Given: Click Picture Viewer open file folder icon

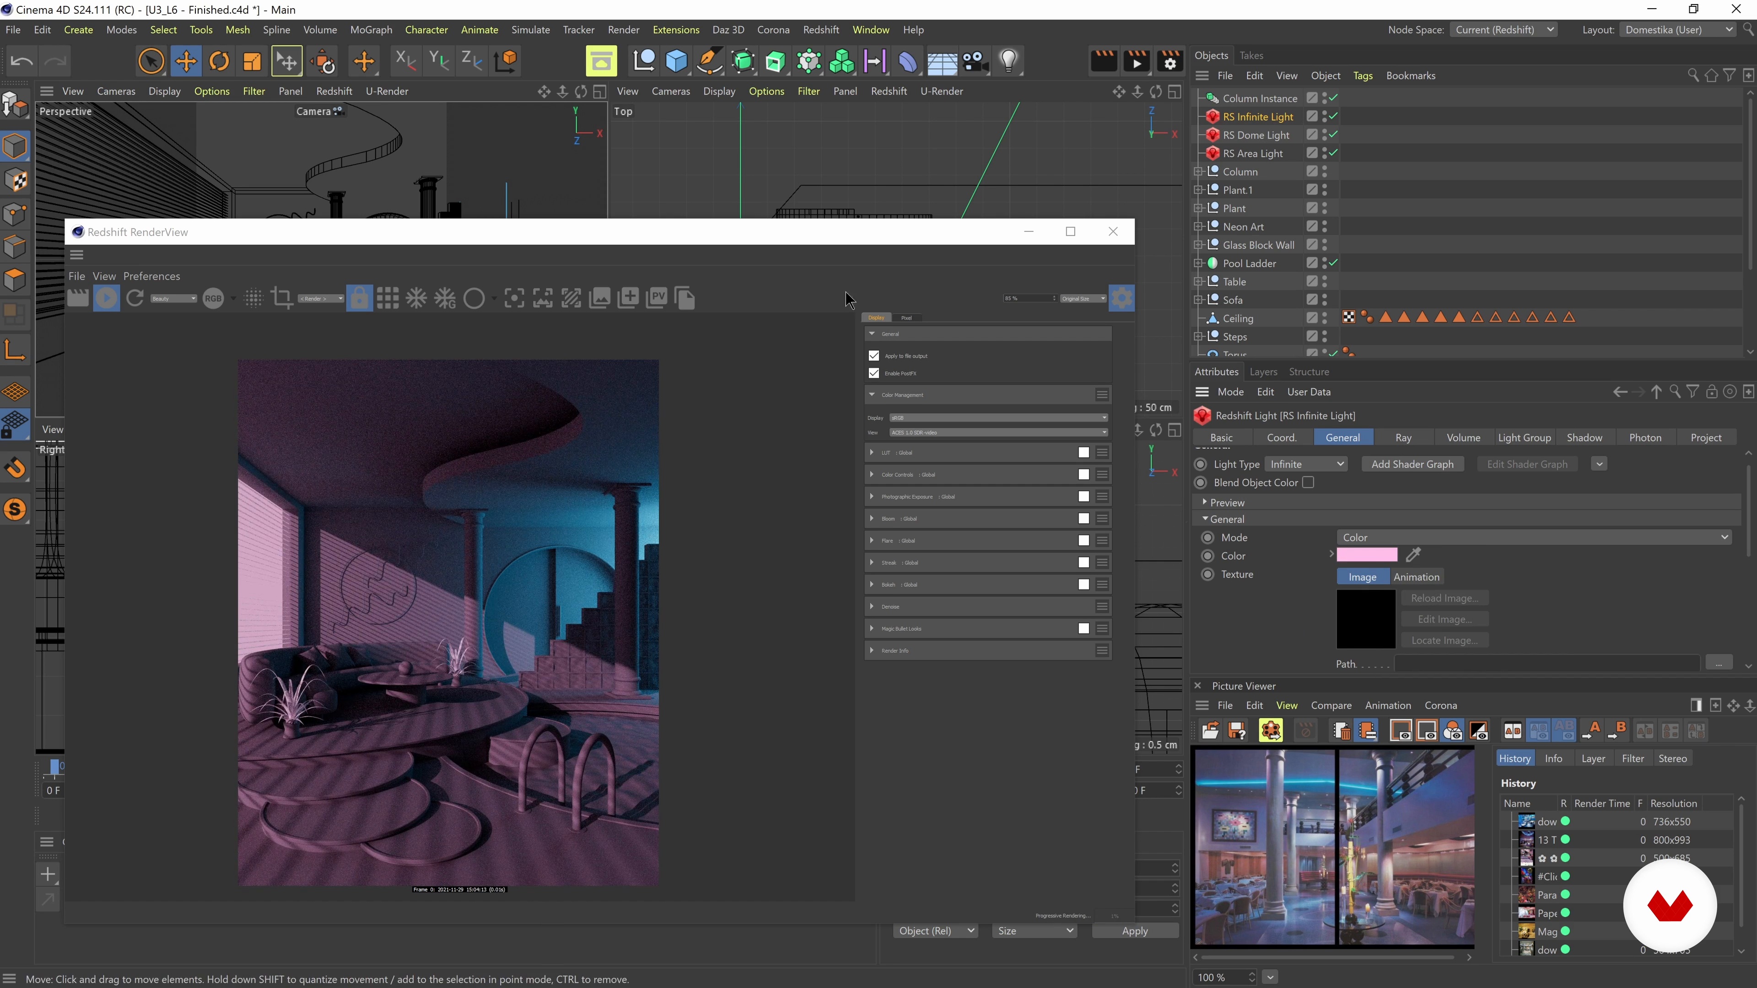Looking at the screenshot, I should point(1211,731).
